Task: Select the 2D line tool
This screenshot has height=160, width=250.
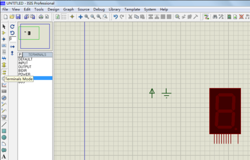Action: pyautogui.click(x=4, y=124)
